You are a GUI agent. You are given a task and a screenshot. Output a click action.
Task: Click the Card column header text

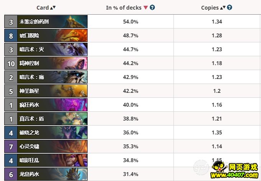43,8
